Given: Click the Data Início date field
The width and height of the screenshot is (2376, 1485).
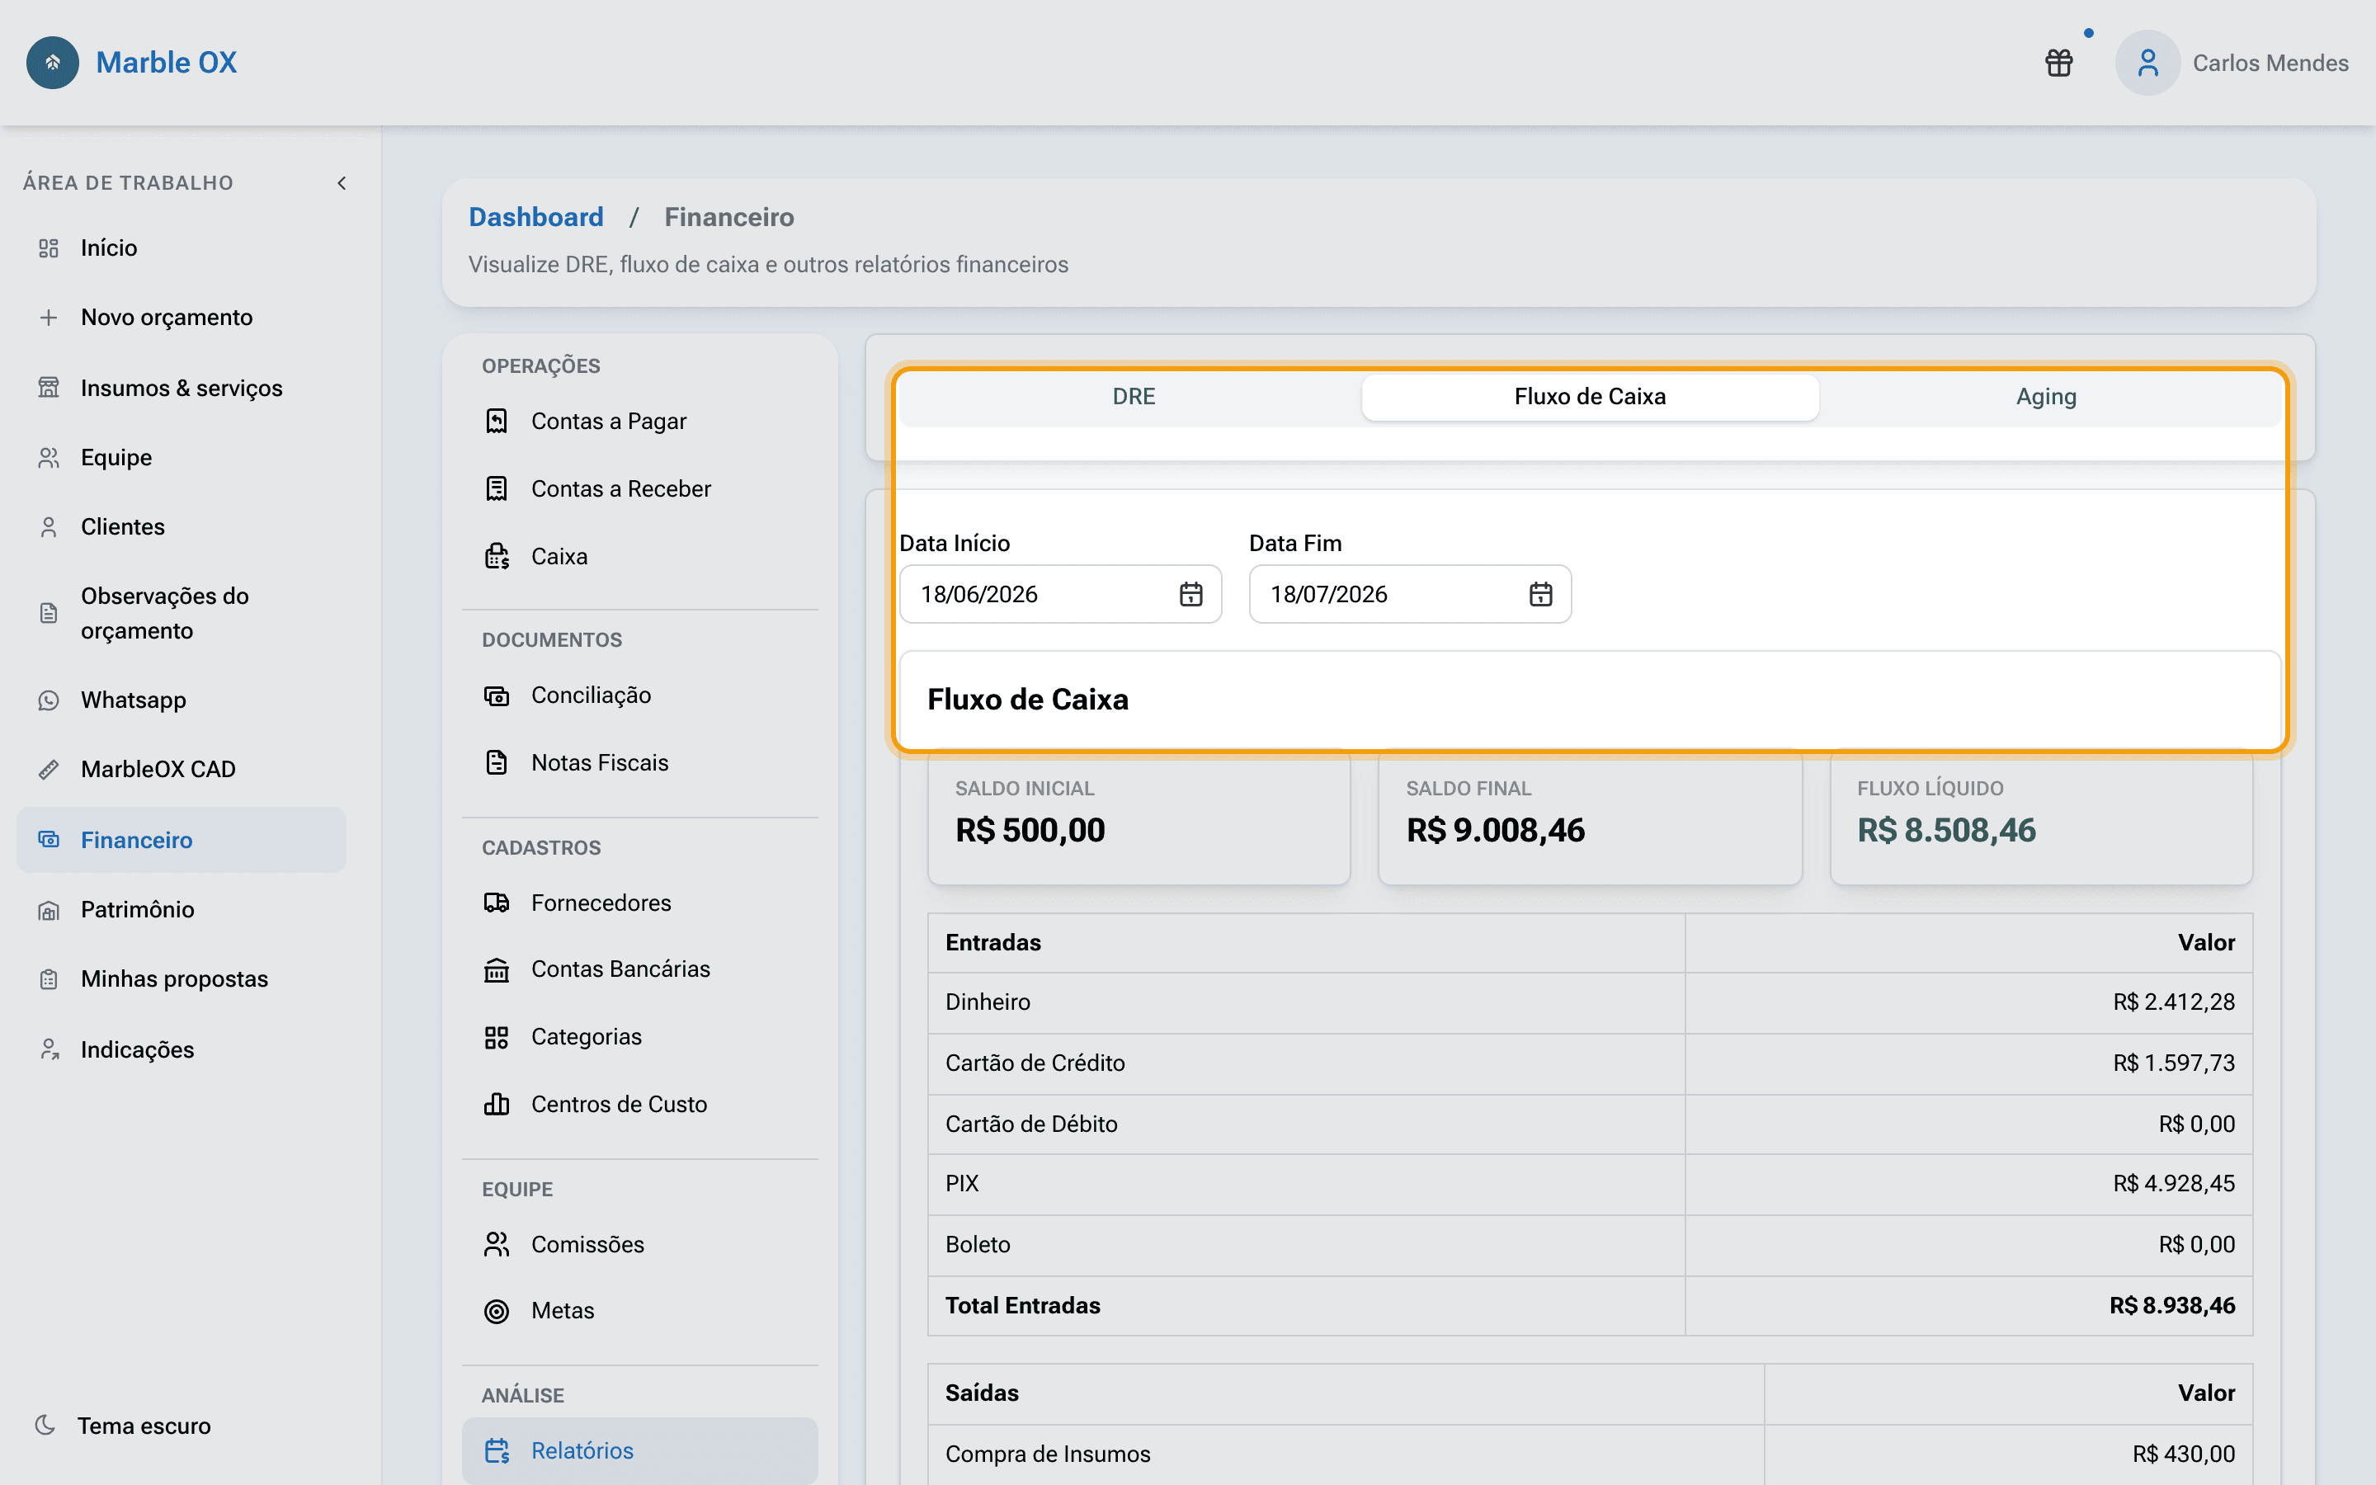Looking at the screenshot, I should point(1060,594).
